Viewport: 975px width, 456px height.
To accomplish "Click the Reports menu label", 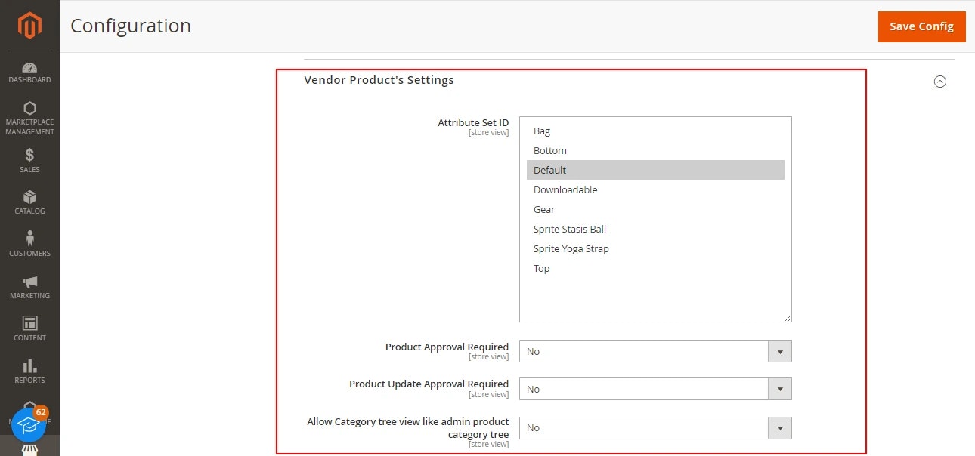I will (x=29, y=381).
